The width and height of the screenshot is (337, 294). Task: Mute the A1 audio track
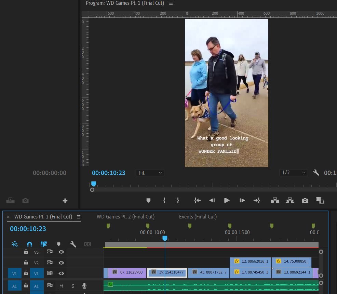61,286
